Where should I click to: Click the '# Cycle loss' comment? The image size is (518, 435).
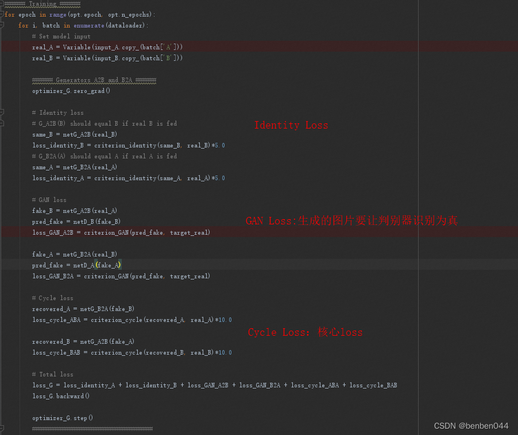pyautogui.click(x=52, y=298)
